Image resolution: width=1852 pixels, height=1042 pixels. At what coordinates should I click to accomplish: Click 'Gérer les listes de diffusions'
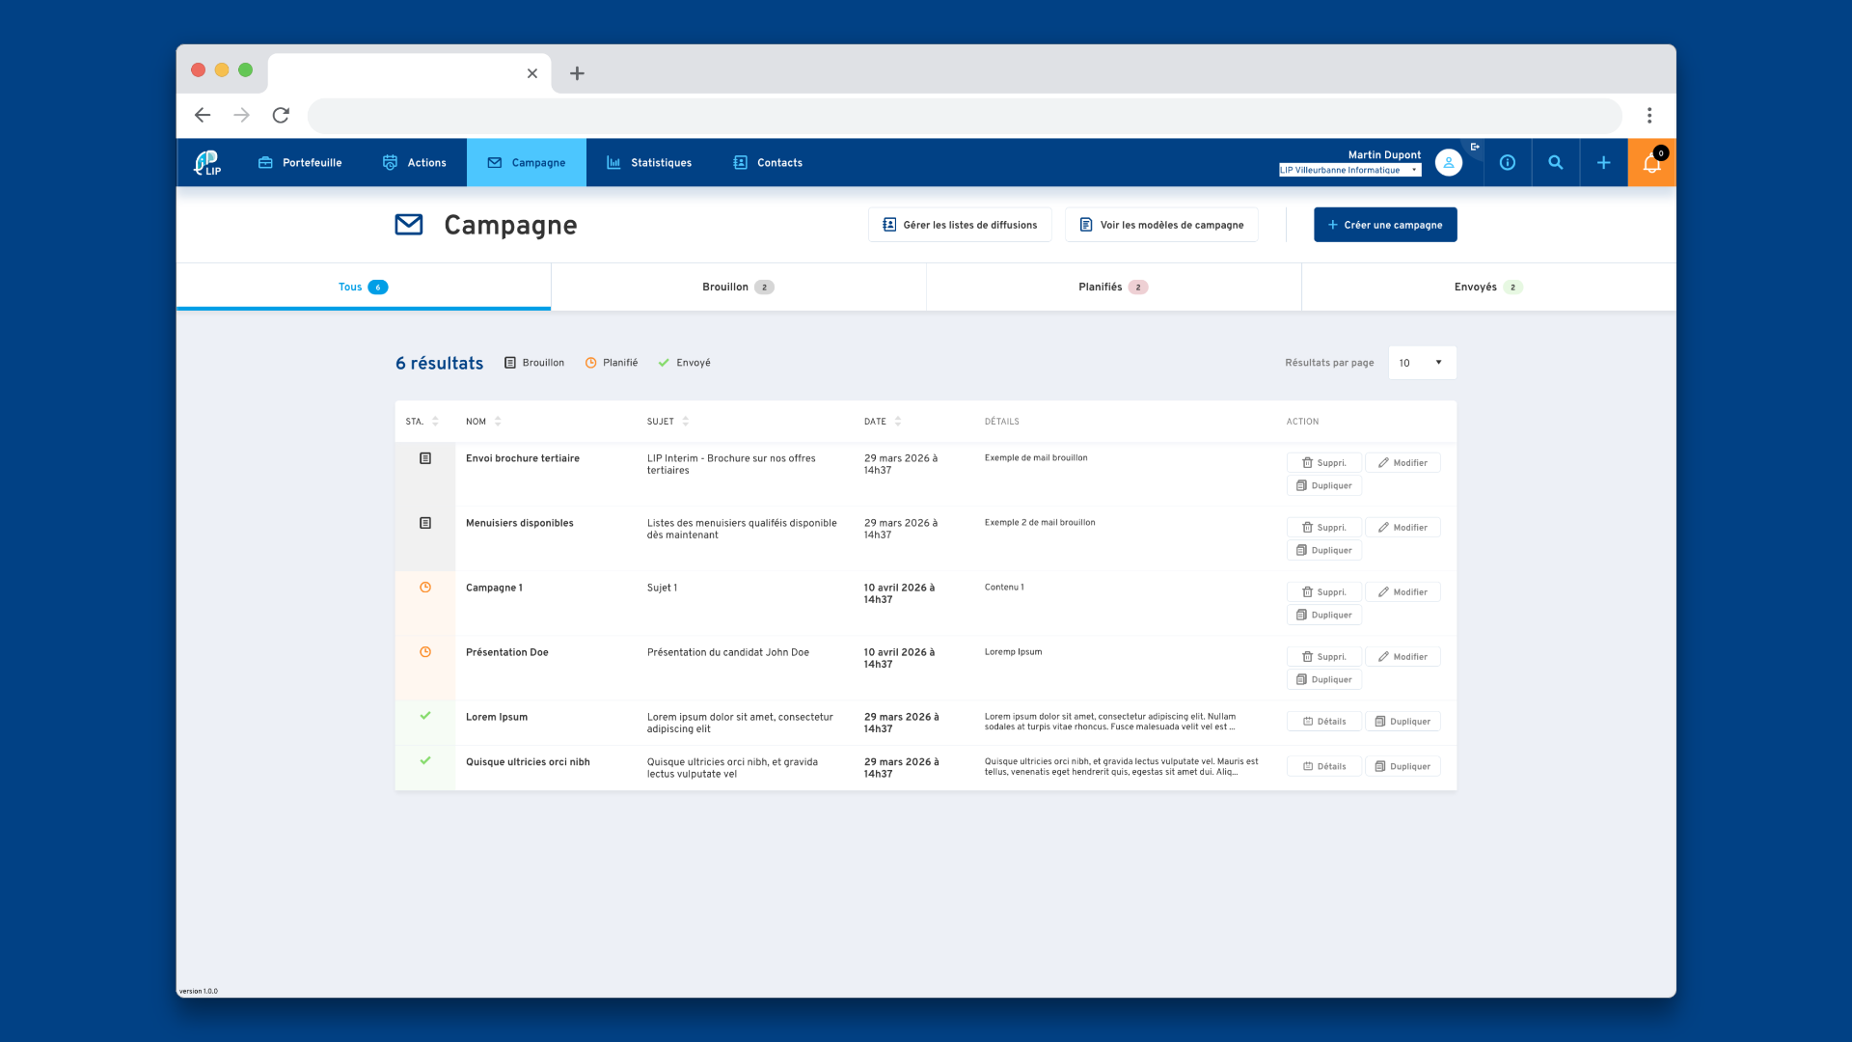(x=959, y=224)
